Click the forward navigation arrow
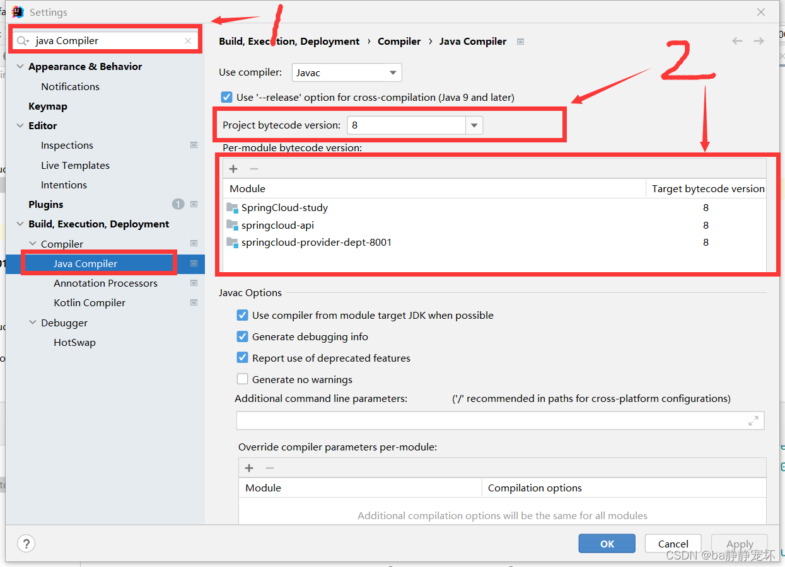The height and width of the screenshot is (567, 785). (759, 40)
